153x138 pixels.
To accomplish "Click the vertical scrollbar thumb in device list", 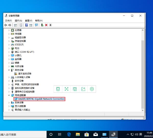I will coord(143,74).
